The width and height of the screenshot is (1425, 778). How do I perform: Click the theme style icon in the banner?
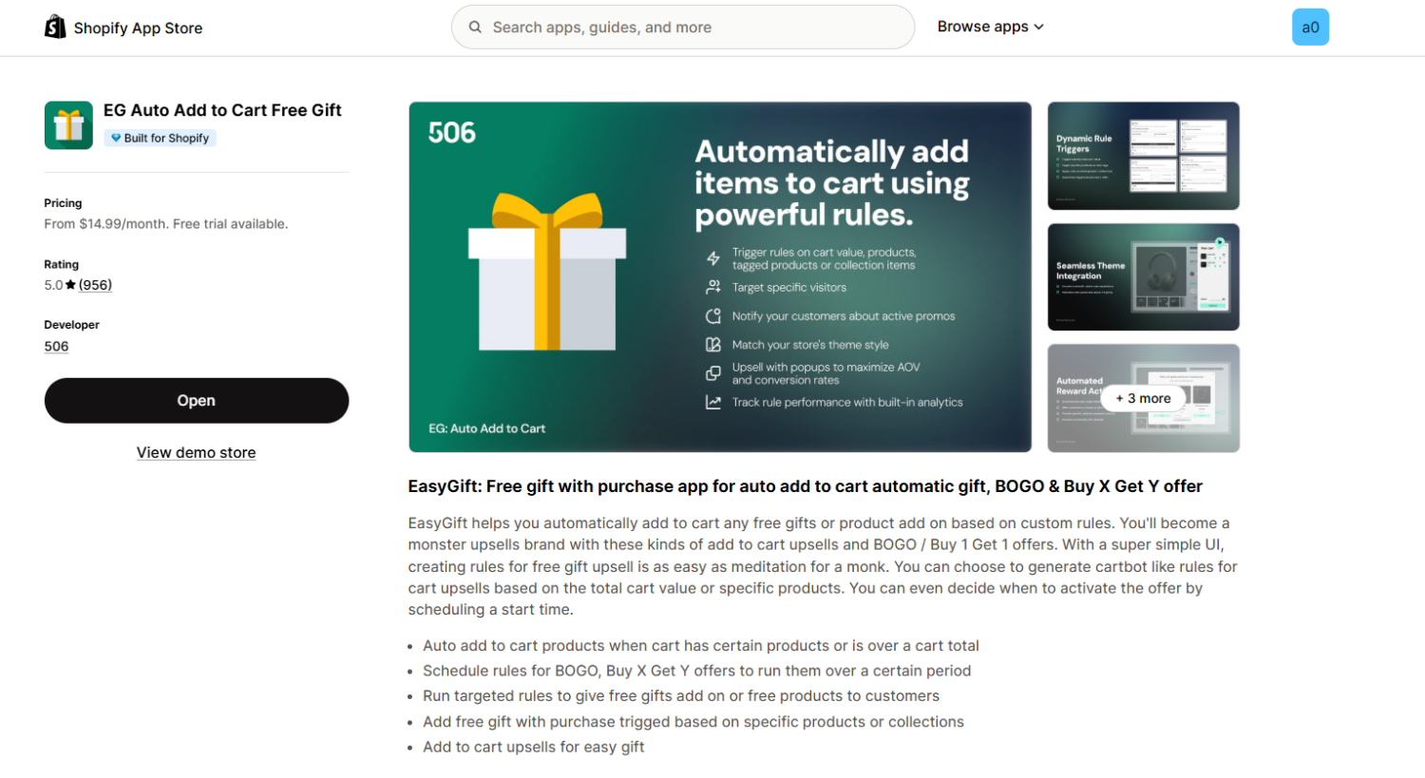click(x=712, y=345)
